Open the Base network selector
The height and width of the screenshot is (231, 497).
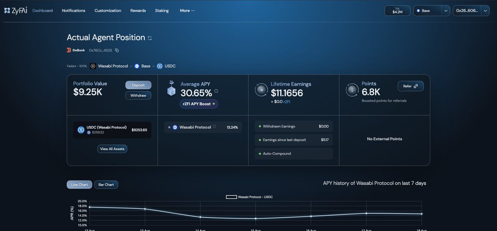[x=432, y=11]
